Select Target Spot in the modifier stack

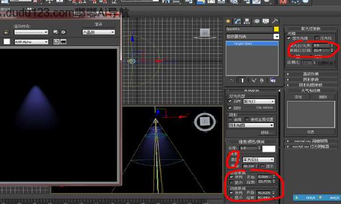tap(252, 44)
